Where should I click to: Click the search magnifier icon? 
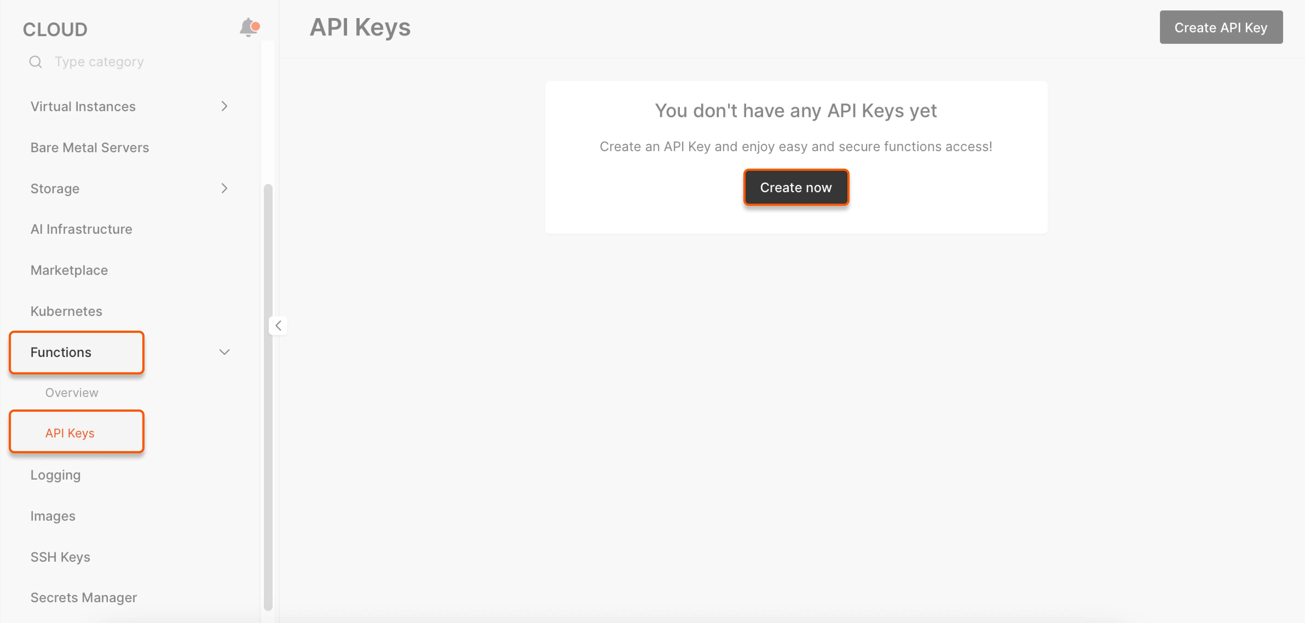(x=35, y=61)
